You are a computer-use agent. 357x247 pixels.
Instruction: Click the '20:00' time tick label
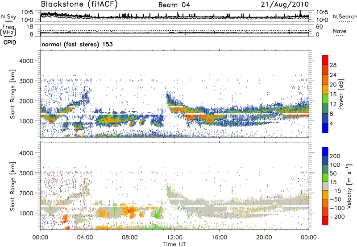click(264, 238)
